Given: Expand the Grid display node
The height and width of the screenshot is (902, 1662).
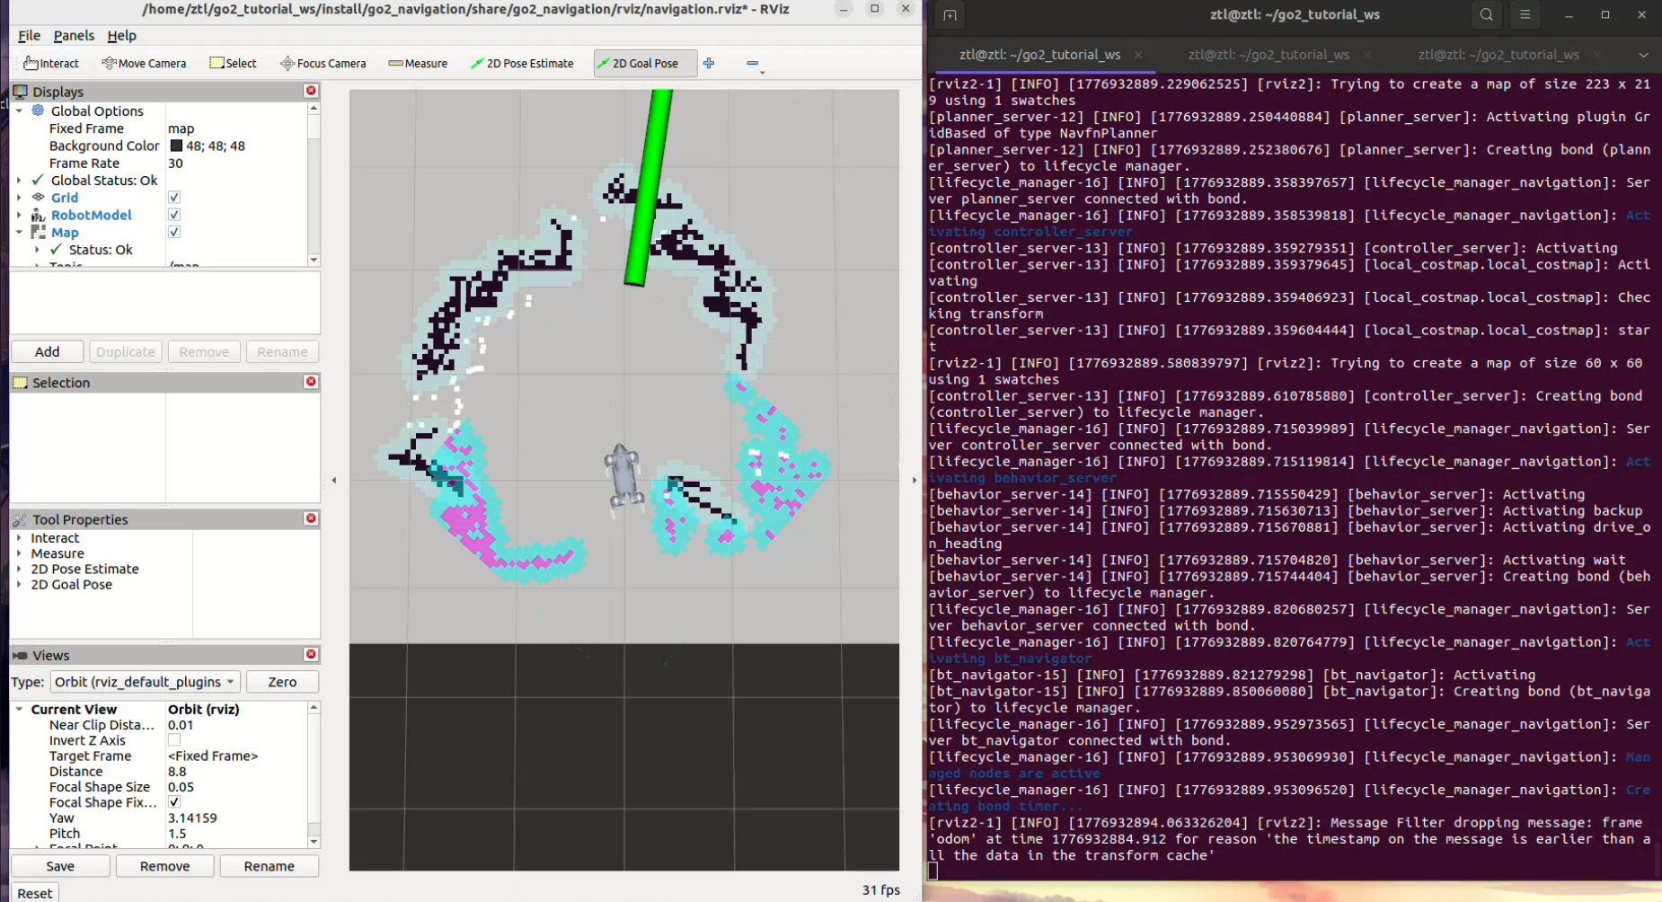Looking at the screenshot, I should 19,198.
